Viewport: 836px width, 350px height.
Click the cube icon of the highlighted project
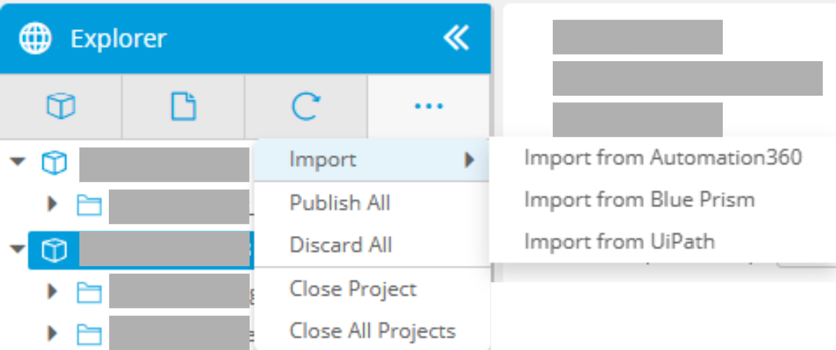point(54,249)
